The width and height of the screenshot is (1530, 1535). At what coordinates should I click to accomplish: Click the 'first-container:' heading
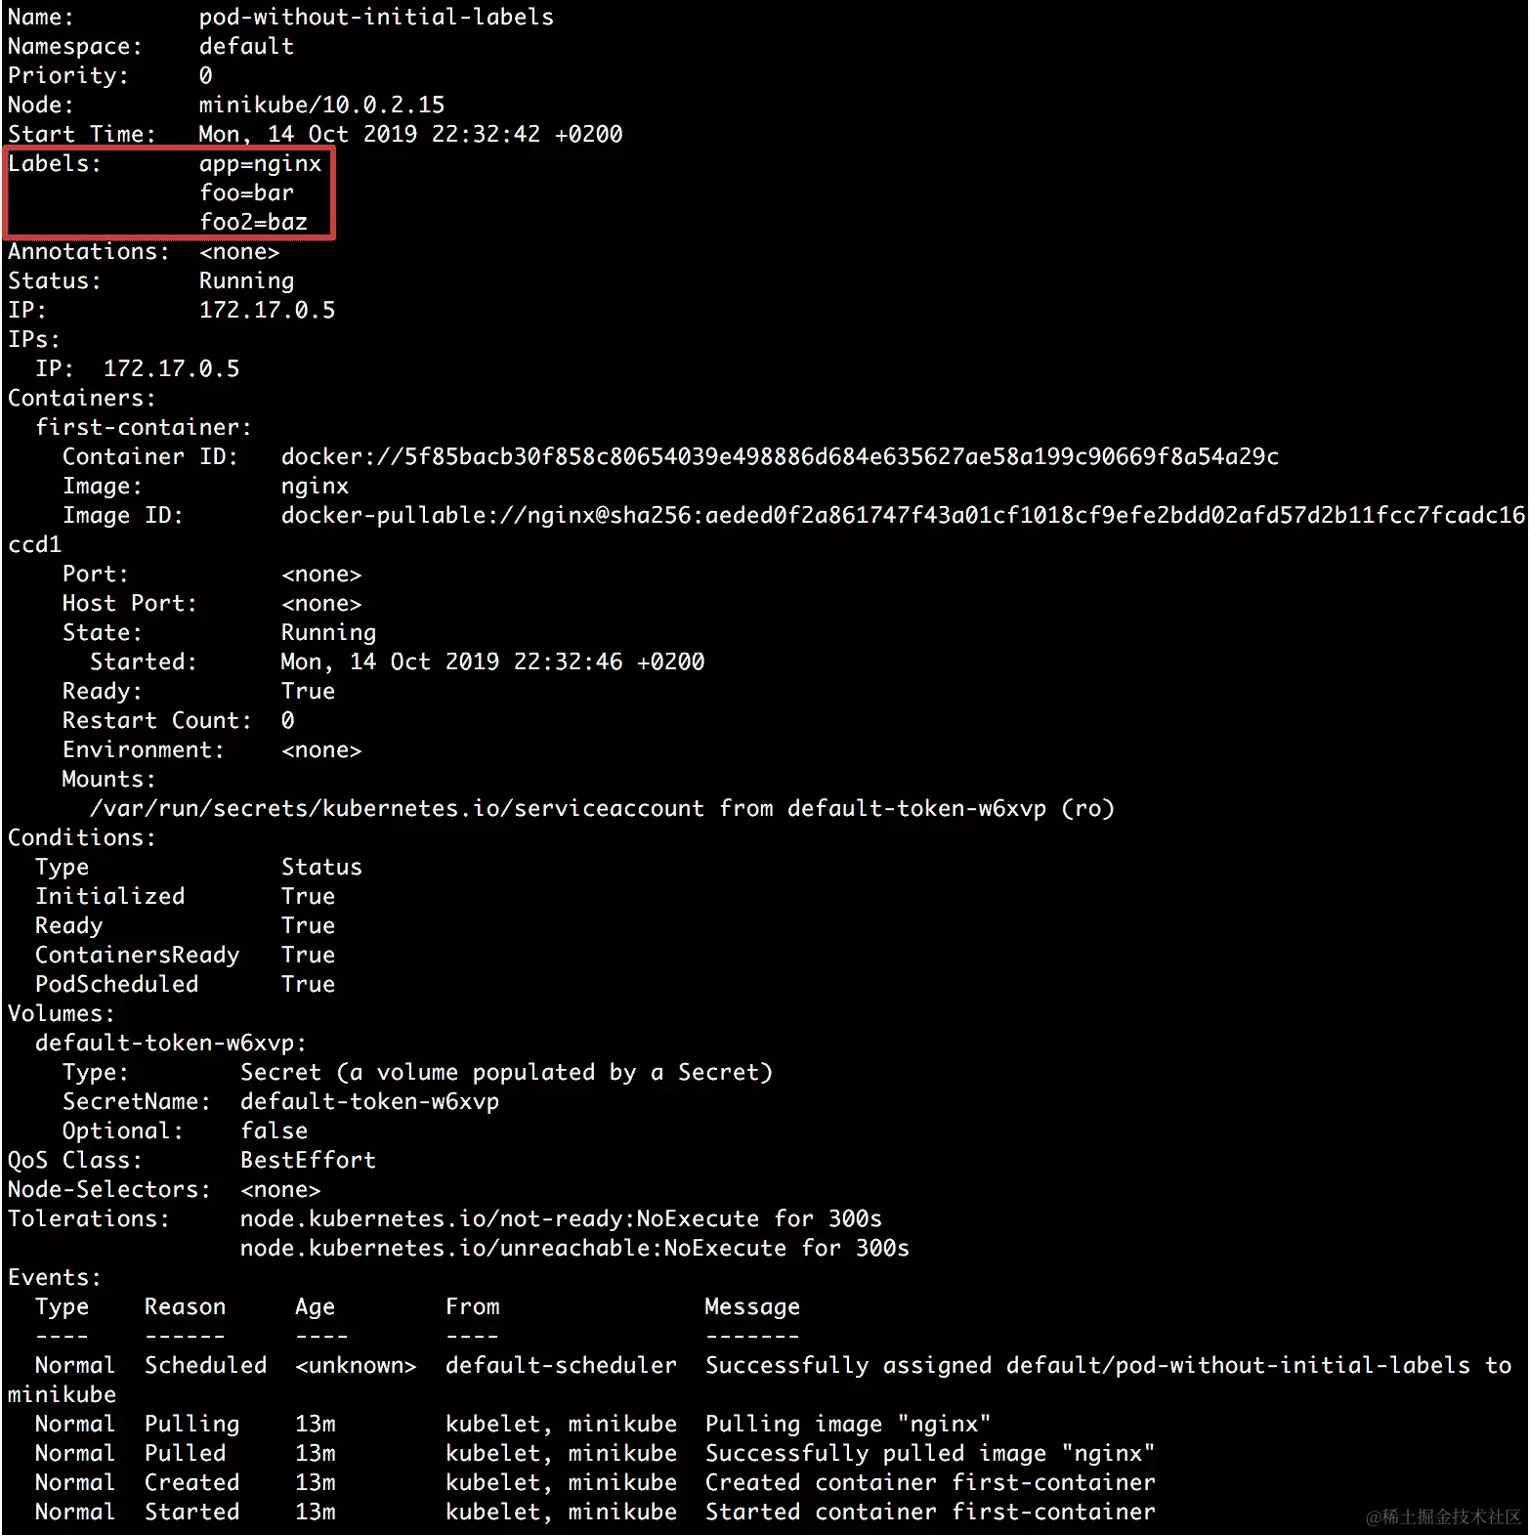pos(144,427)
